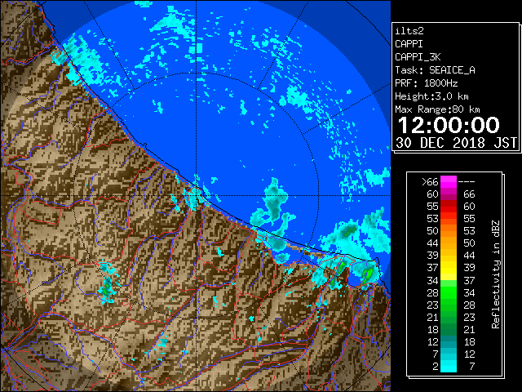Screen dimensions: 522x392
Task: Select the 'Max Range:80 km' line
Action: click(437, 109)
